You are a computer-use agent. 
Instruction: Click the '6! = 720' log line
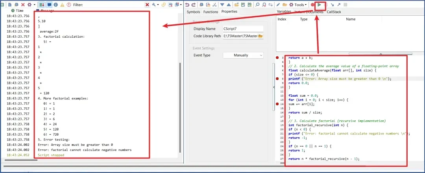[x=51, y=134]
